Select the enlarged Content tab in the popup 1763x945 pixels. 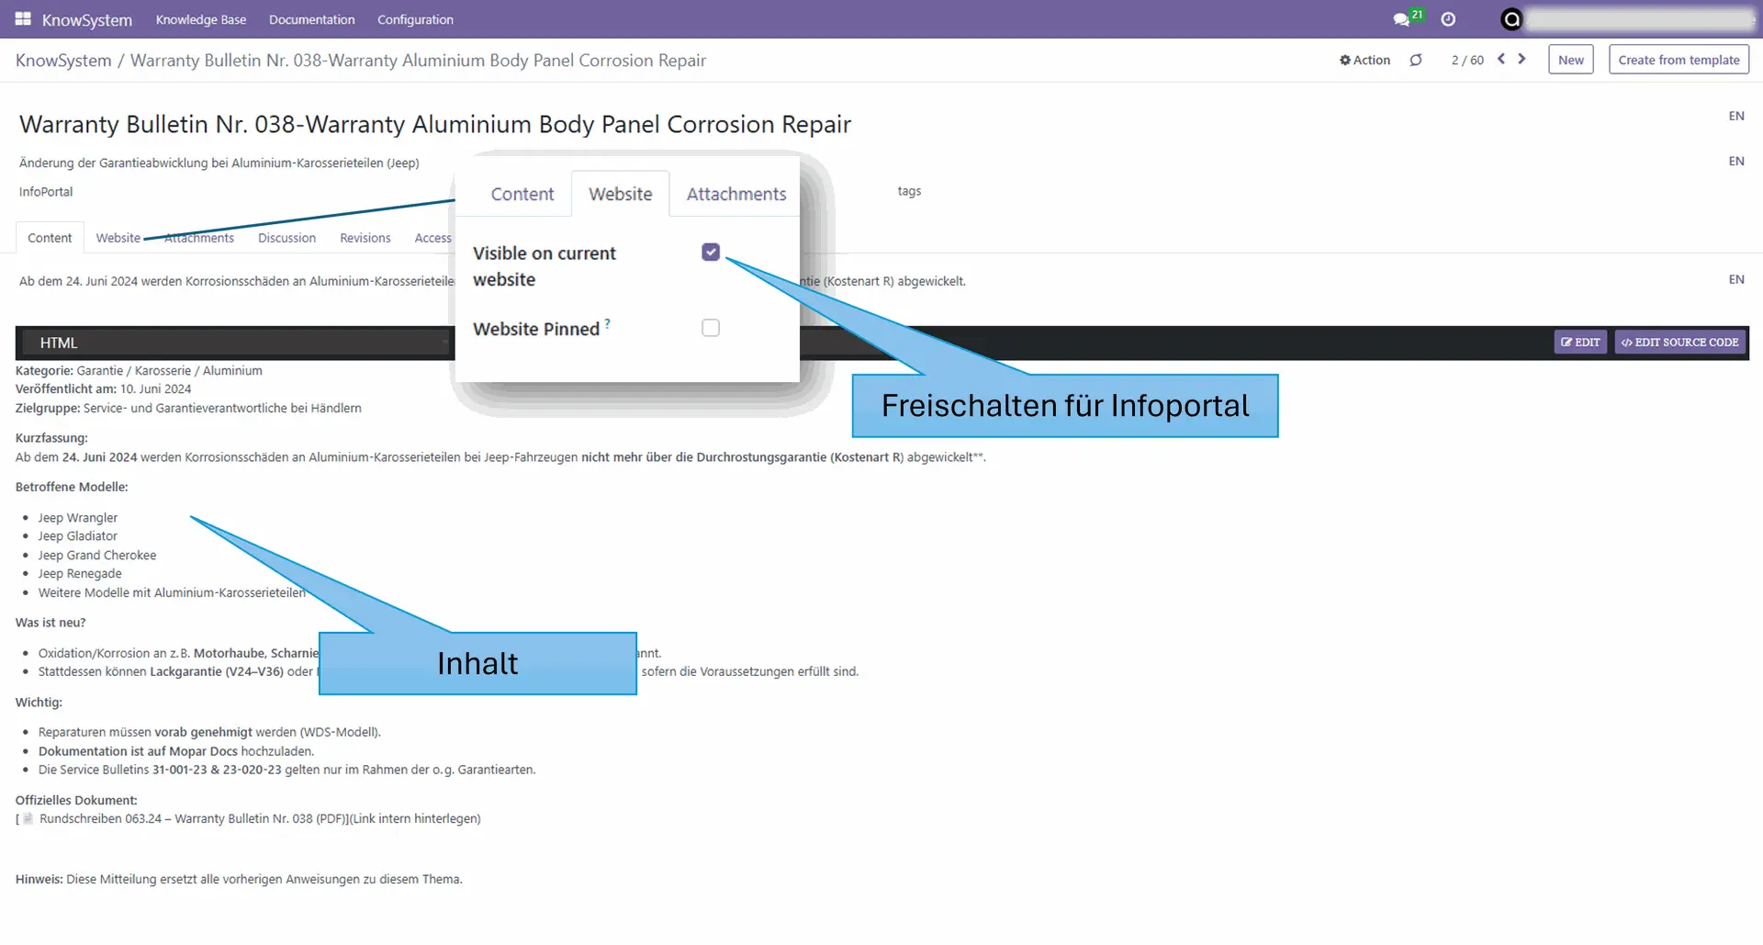coord(522,195)
